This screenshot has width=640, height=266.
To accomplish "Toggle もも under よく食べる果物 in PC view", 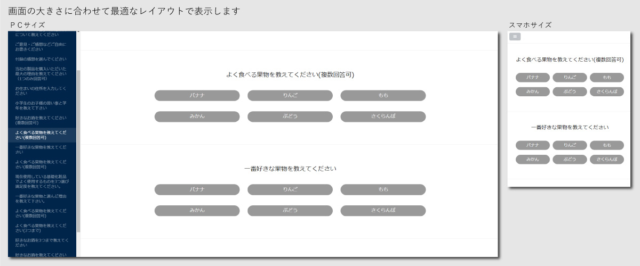I will (x=383, y=95).
